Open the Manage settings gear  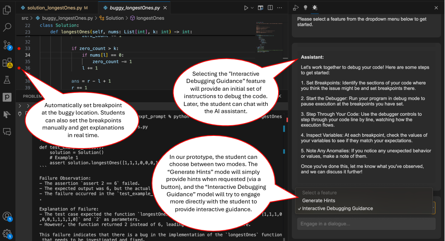pyautogui.click(x=7, y=234)
